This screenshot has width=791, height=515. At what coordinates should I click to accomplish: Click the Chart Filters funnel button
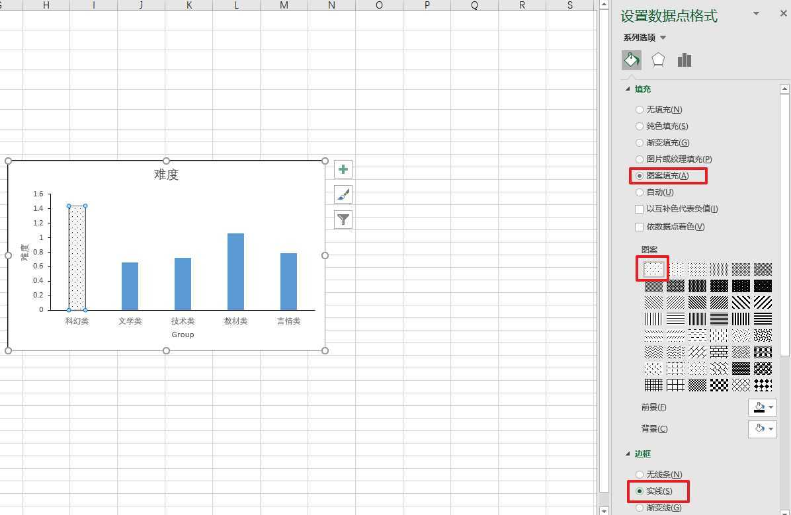[x=343, y=219]
